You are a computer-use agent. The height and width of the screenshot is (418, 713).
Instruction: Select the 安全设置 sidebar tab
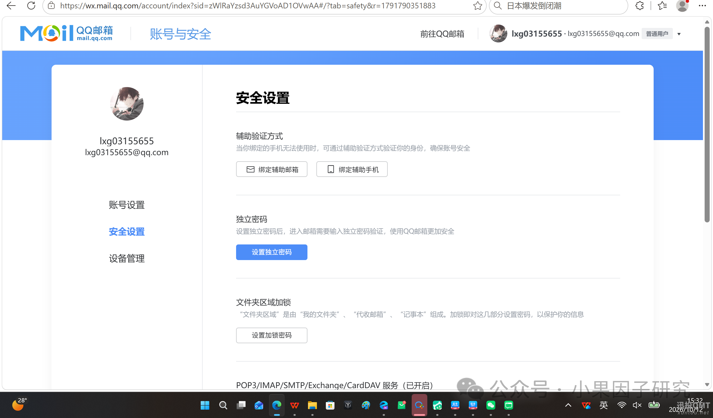click(x=127, y=232)
